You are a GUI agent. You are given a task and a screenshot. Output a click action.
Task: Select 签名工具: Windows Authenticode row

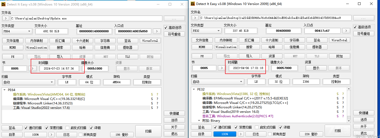point(269,116)
